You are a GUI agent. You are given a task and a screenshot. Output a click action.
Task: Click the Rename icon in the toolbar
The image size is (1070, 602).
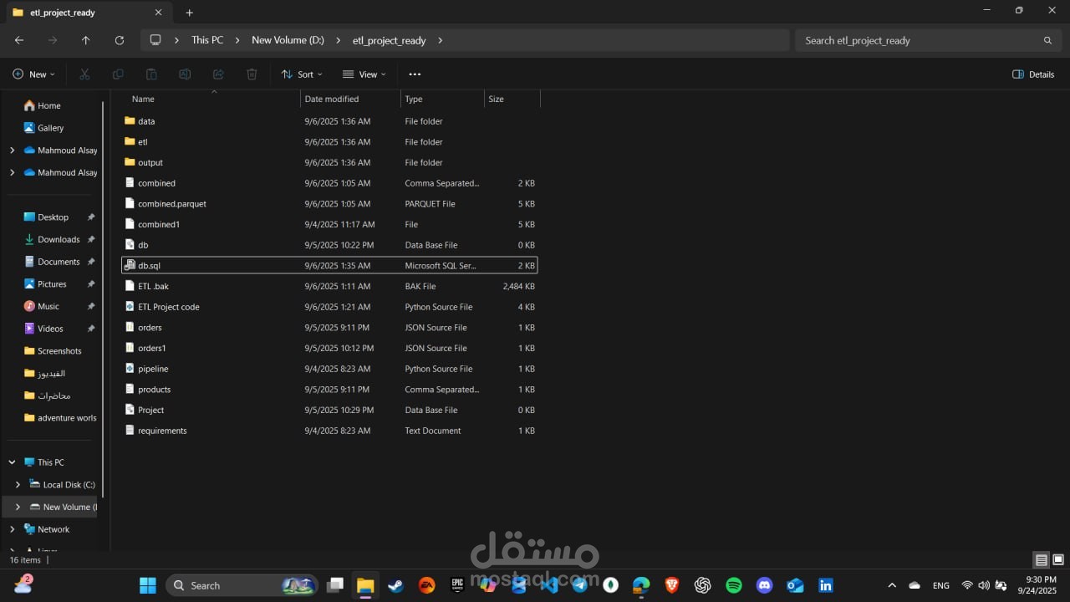(185, 74)
